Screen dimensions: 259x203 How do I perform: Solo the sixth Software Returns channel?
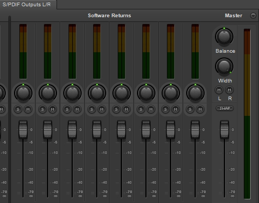pyautogui.click(x=141, y=109)
